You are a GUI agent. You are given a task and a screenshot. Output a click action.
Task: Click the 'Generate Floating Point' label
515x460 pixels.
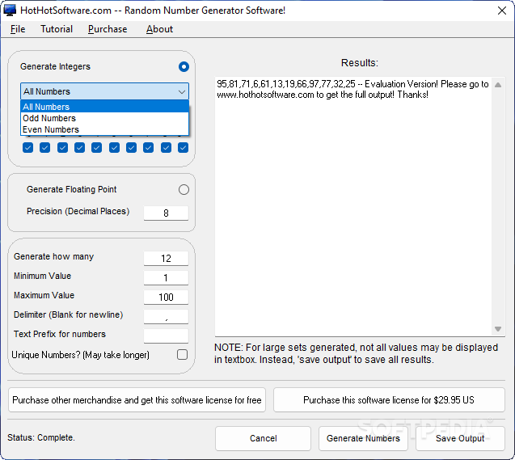(72, 189)
